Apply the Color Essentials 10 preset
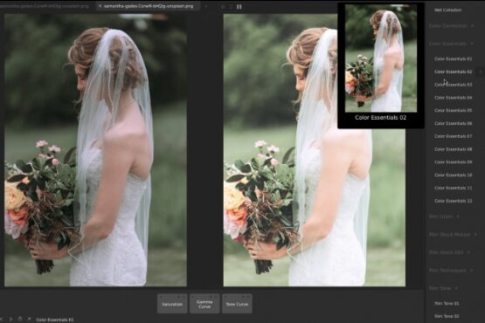 454,175
